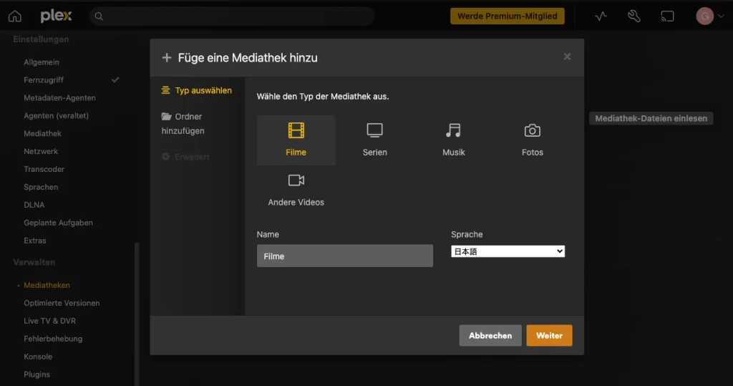Click the search magnifier icon
This screenshot has width=733, height=386.
coord(99,16)
